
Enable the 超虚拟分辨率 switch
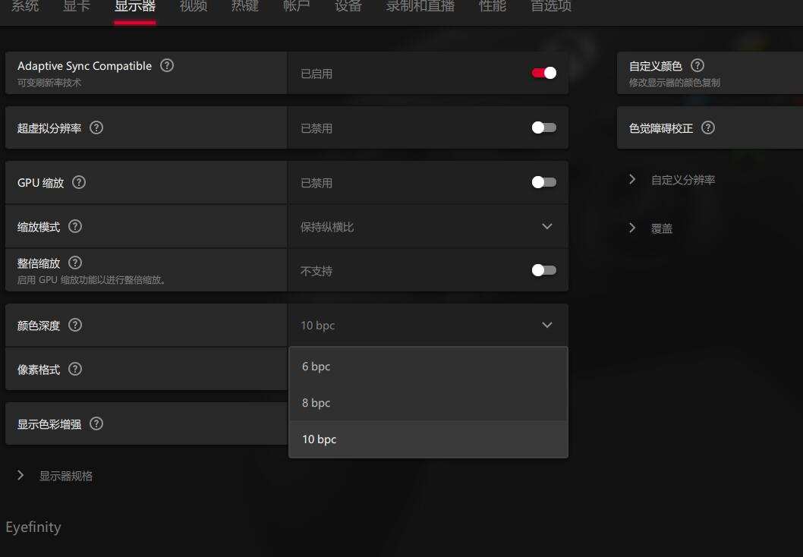(544, 127)
